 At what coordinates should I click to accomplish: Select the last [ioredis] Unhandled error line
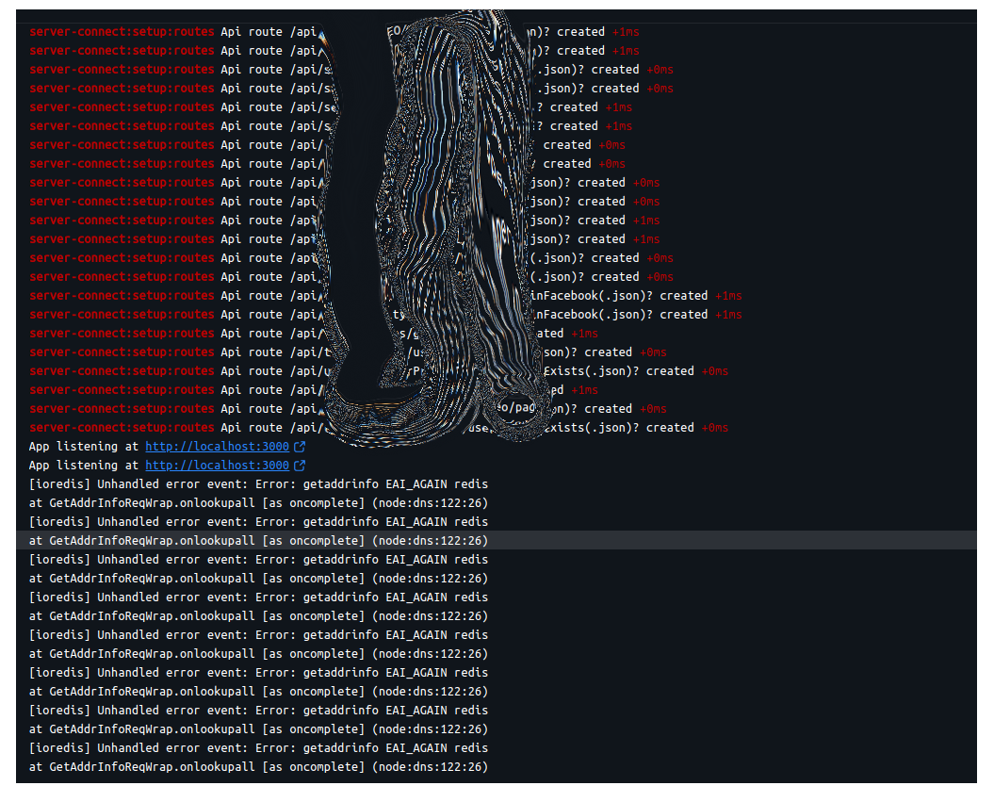click(x=258, y=748)
